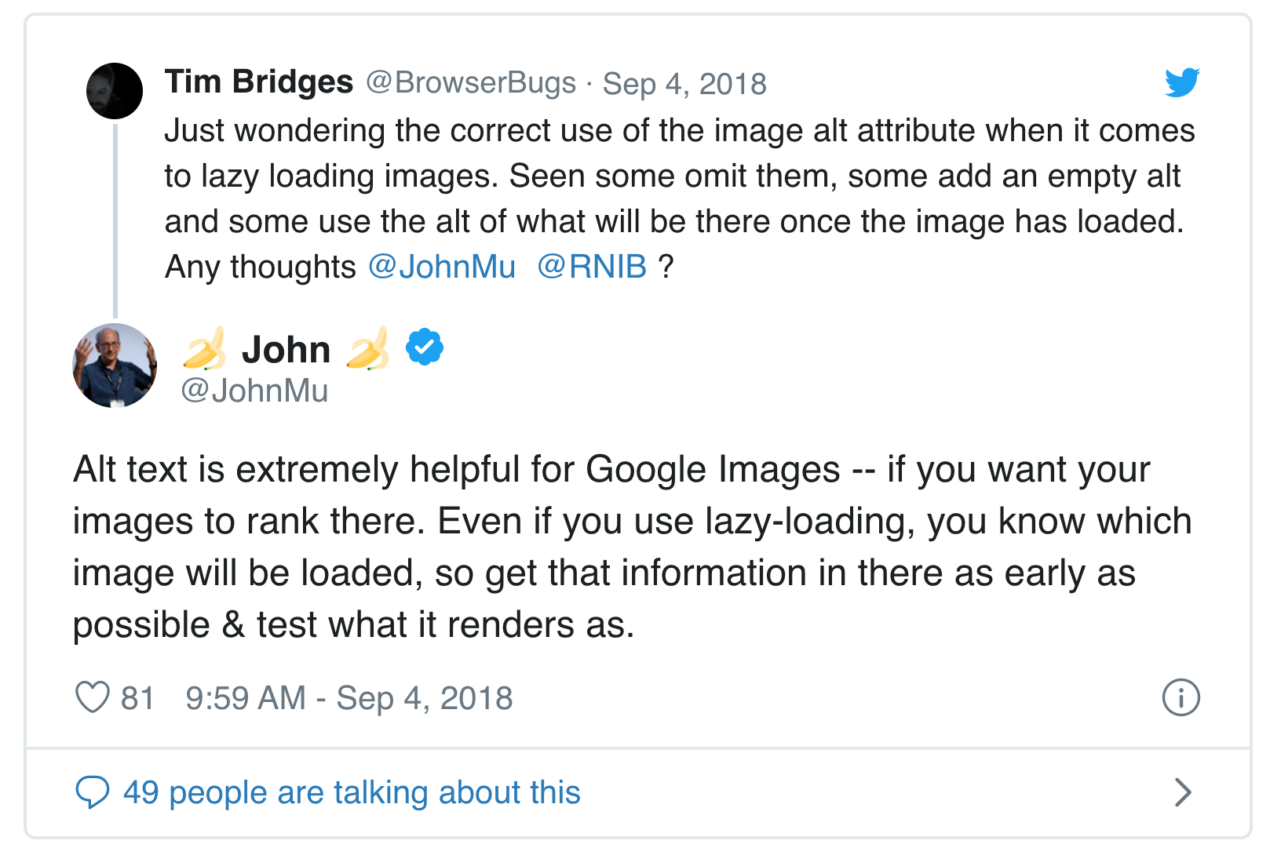Expand conversation with right chevron arrow

1182,792
